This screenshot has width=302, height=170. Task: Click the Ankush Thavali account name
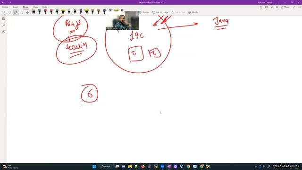pyautogui.click(x=265, y=2)
